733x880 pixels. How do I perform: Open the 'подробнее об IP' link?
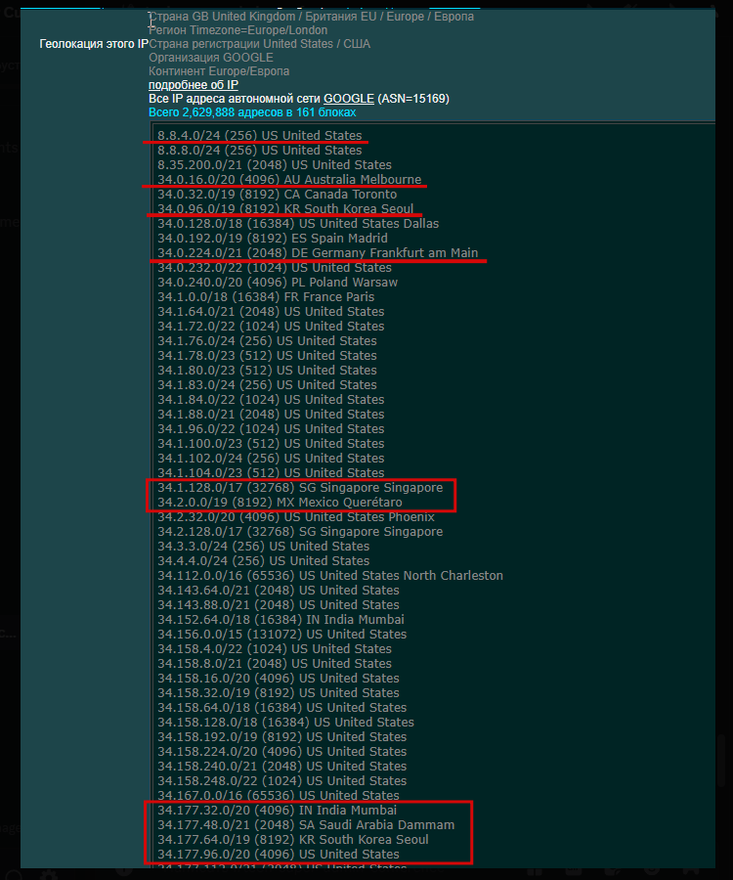tap(193, 85)
